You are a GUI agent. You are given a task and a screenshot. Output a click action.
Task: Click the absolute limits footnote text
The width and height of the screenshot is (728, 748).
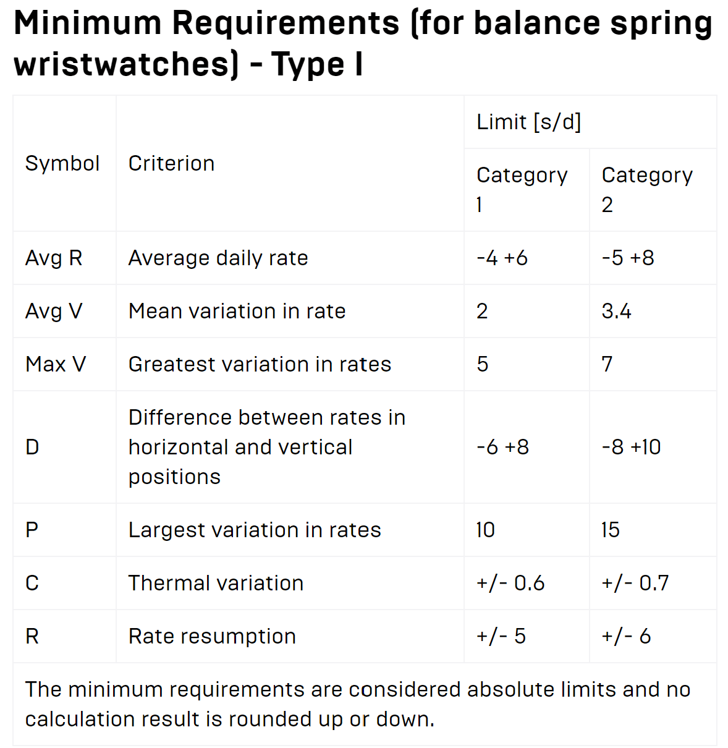(x=358, y=704)
